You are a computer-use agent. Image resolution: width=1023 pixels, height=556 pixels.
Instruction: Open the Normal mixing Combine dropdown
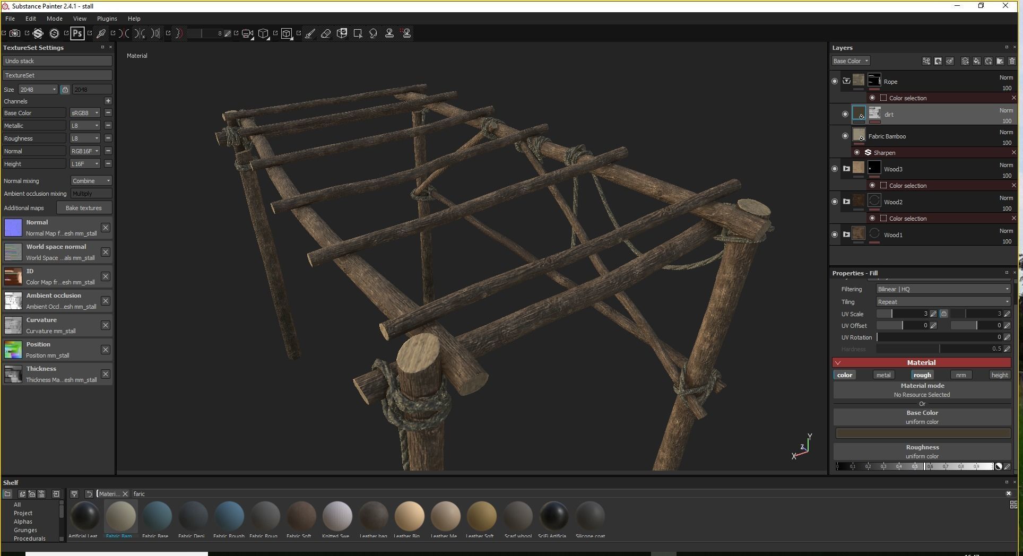point(91,181)
